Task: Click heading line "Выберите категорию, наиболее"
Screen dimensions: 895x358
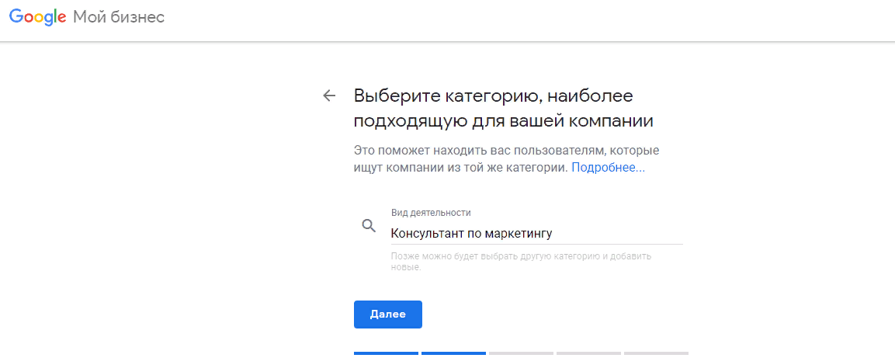Action: [494, 96]
